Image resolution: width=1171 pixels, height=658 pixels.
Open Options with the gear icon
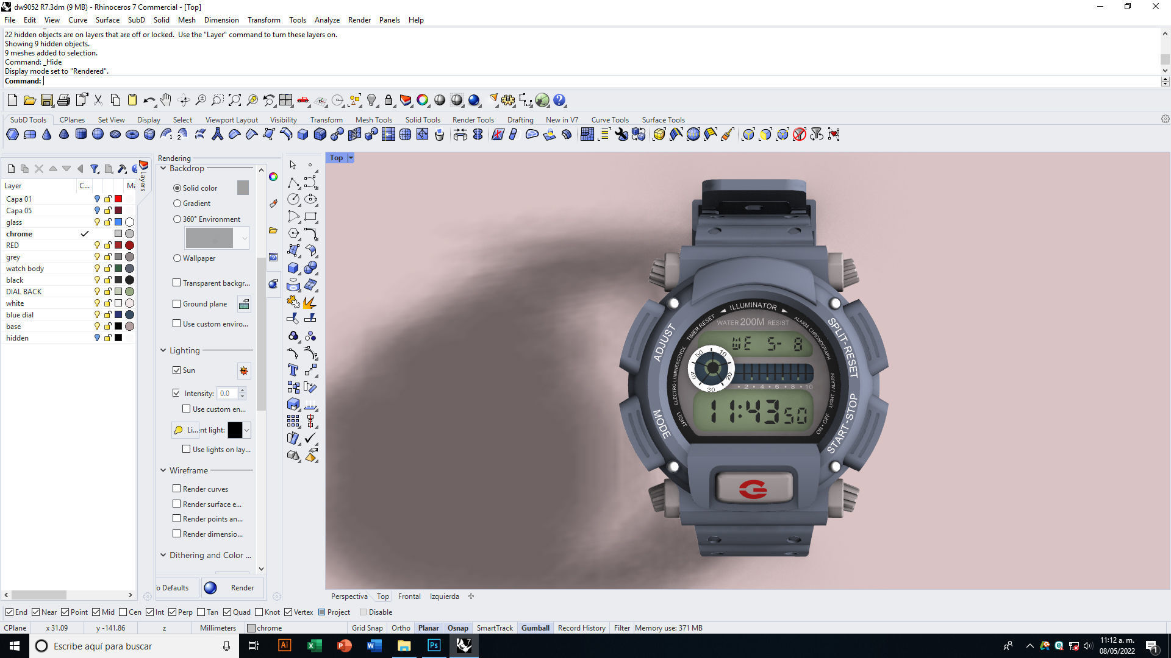click(x=508, y=101)
